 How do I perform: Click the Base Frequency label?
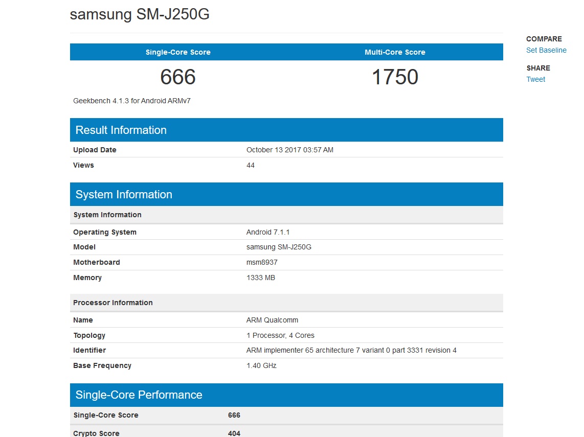tap(102, 365)
